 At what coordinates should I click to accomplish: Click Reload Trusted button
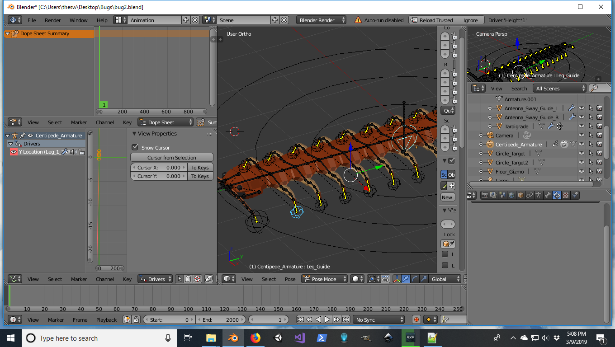pyautogui.click(x=433, y=20)
